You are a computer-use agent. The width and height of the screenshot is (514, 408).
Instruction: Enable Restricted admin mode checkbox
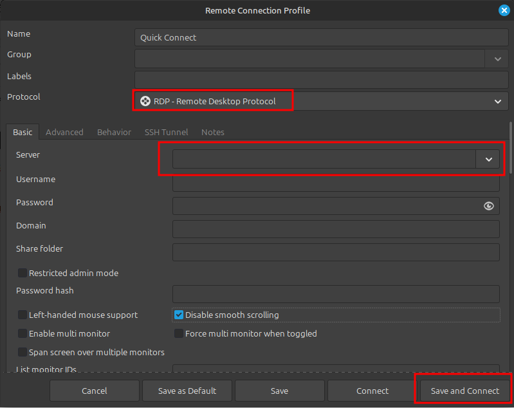[23, 273]
